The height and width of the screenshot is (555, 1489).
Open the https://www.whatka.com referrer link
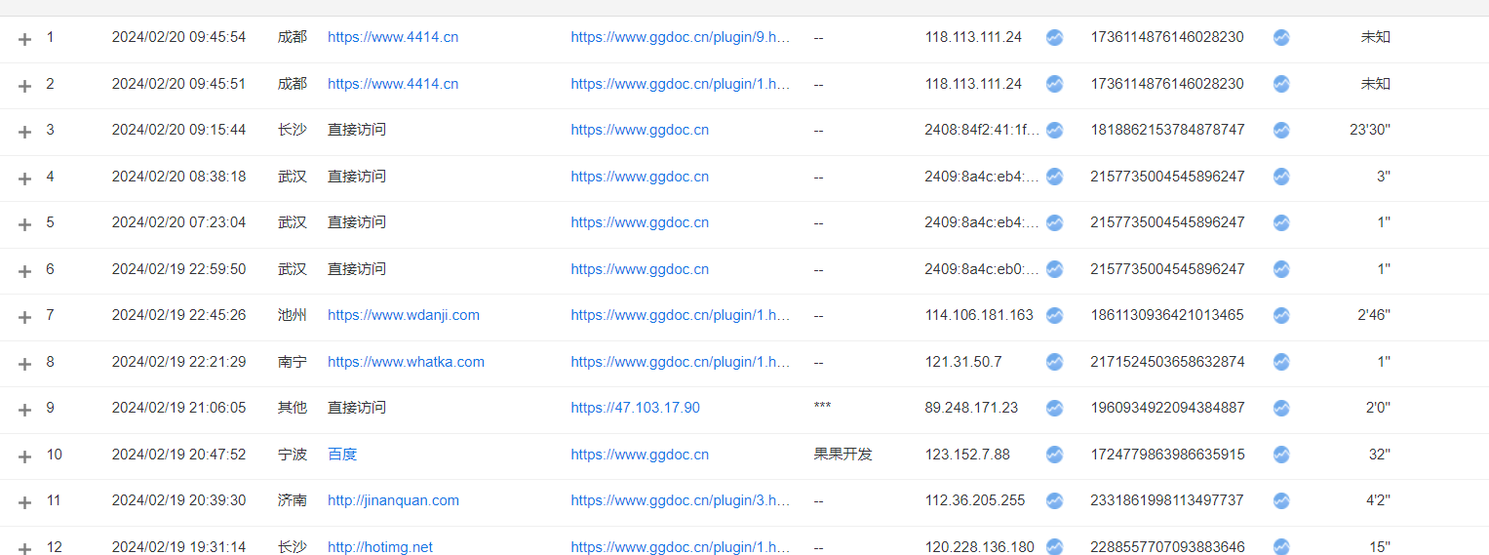[x=406, y=362]
